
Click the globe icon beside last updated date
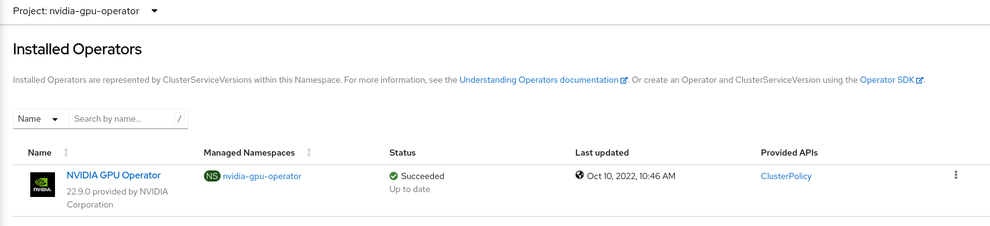[580, 175]
